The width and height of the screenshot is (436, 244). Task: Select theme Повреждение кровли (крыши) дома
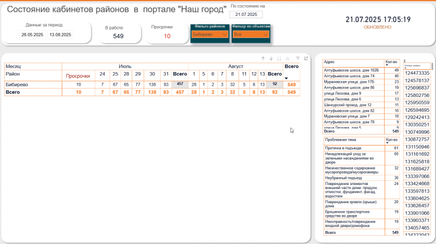pyautogui.click(x=351, y=204)
